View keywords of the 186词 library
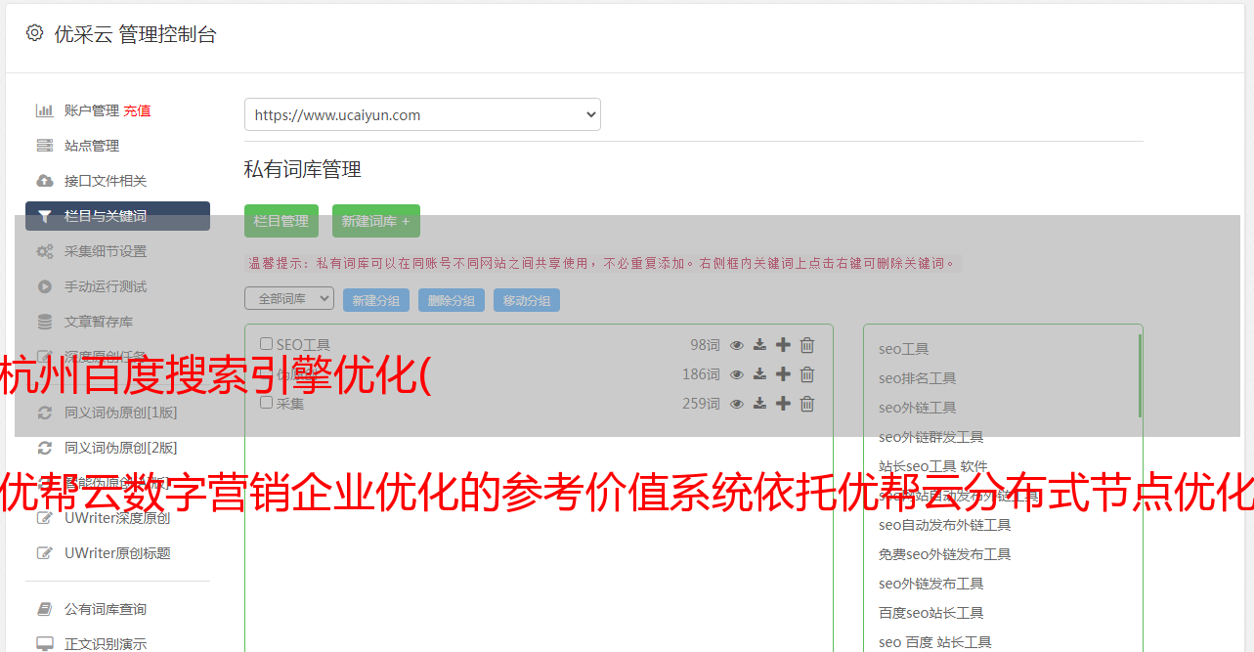This screenshot has height=652, width=1254. 737,374
